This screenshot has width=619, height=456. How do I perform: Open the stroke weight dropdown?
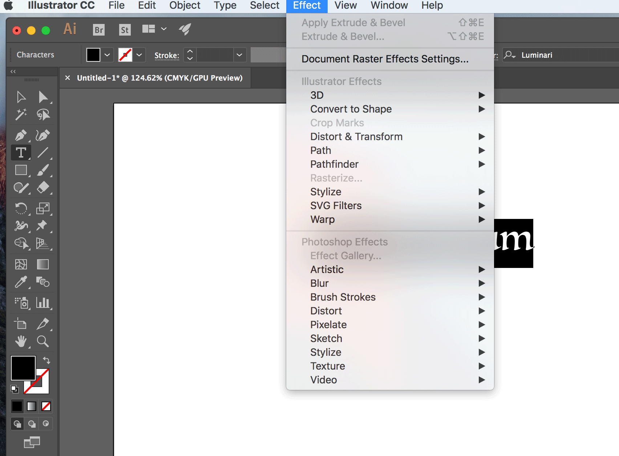239,55
